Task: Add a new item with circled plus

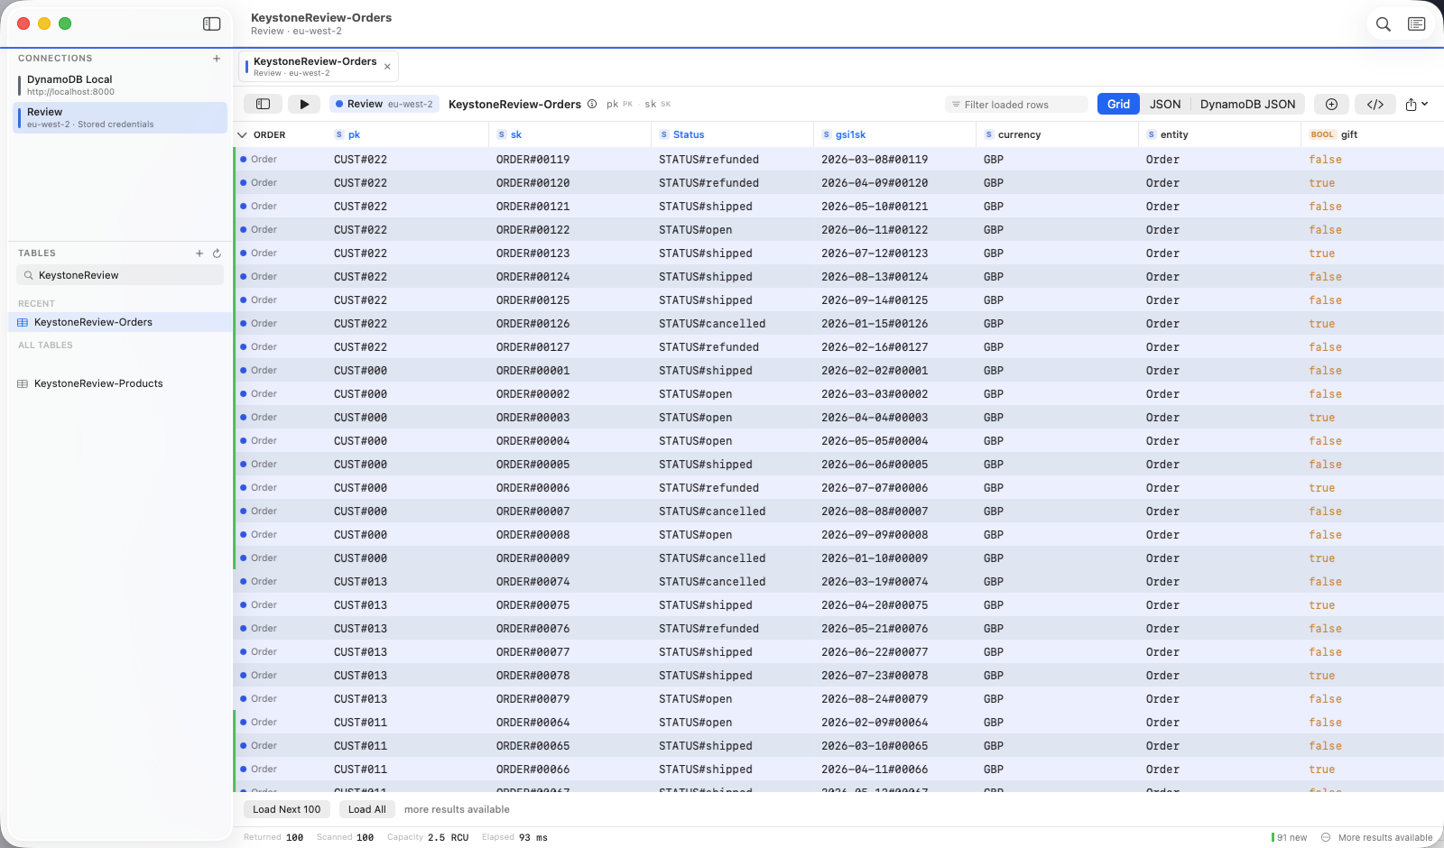Action: pos(1331,105)
